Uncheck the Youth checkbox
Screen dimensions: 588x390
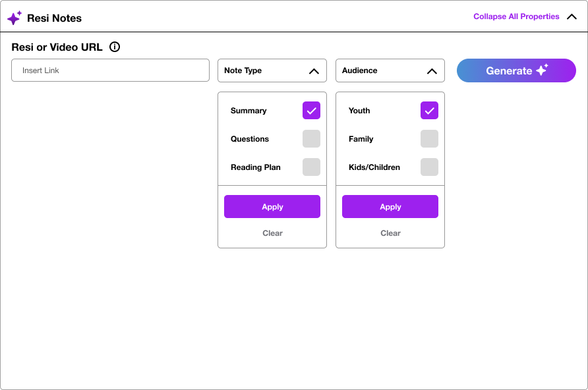pyautogui.click(x=429, y=111)
